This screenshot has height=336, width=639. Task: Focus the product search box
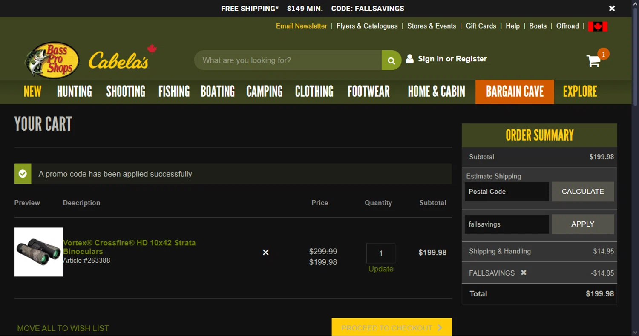(288, 60)
